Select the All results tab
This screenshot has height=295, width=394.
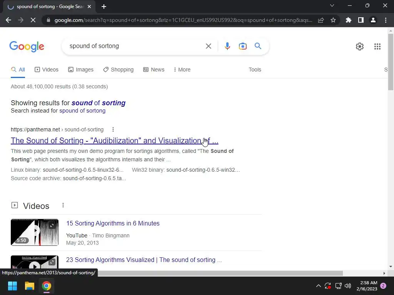pos(18,70)
